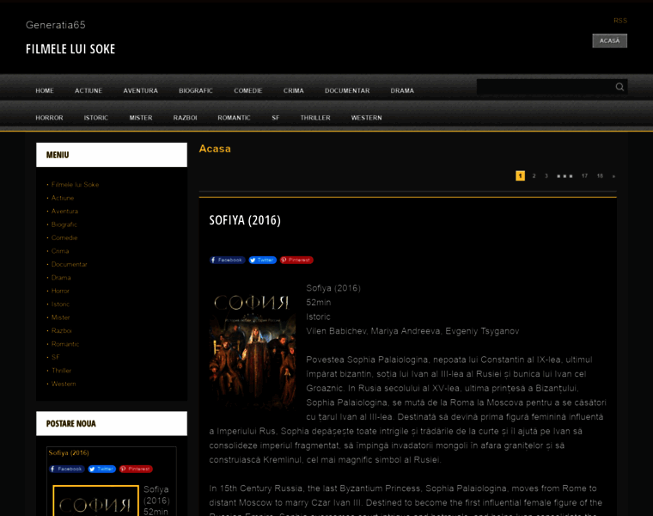Open WESTERN in the navigation bar

pyautogui.click(x=367, y=118)
